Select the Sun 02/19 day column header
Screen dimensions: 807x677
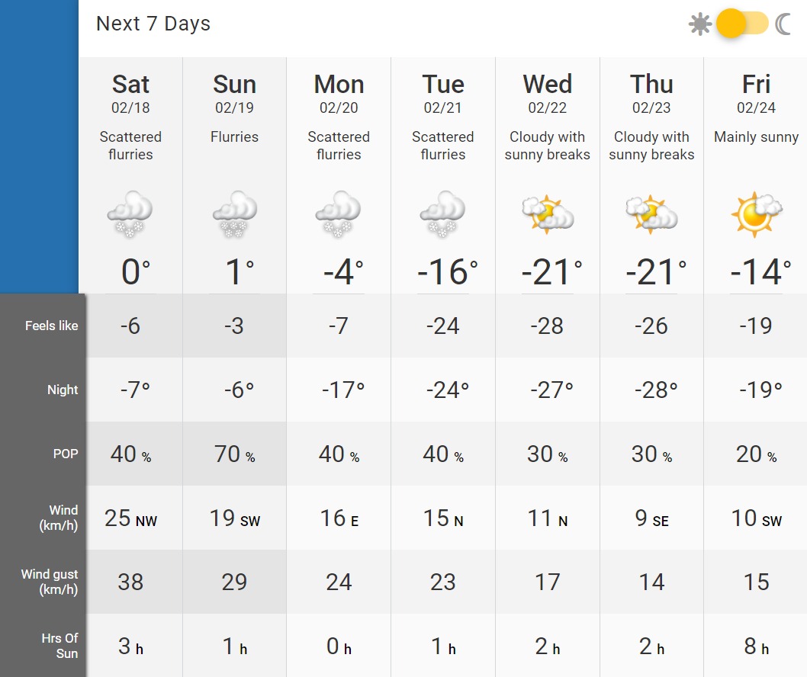point(234,93)
